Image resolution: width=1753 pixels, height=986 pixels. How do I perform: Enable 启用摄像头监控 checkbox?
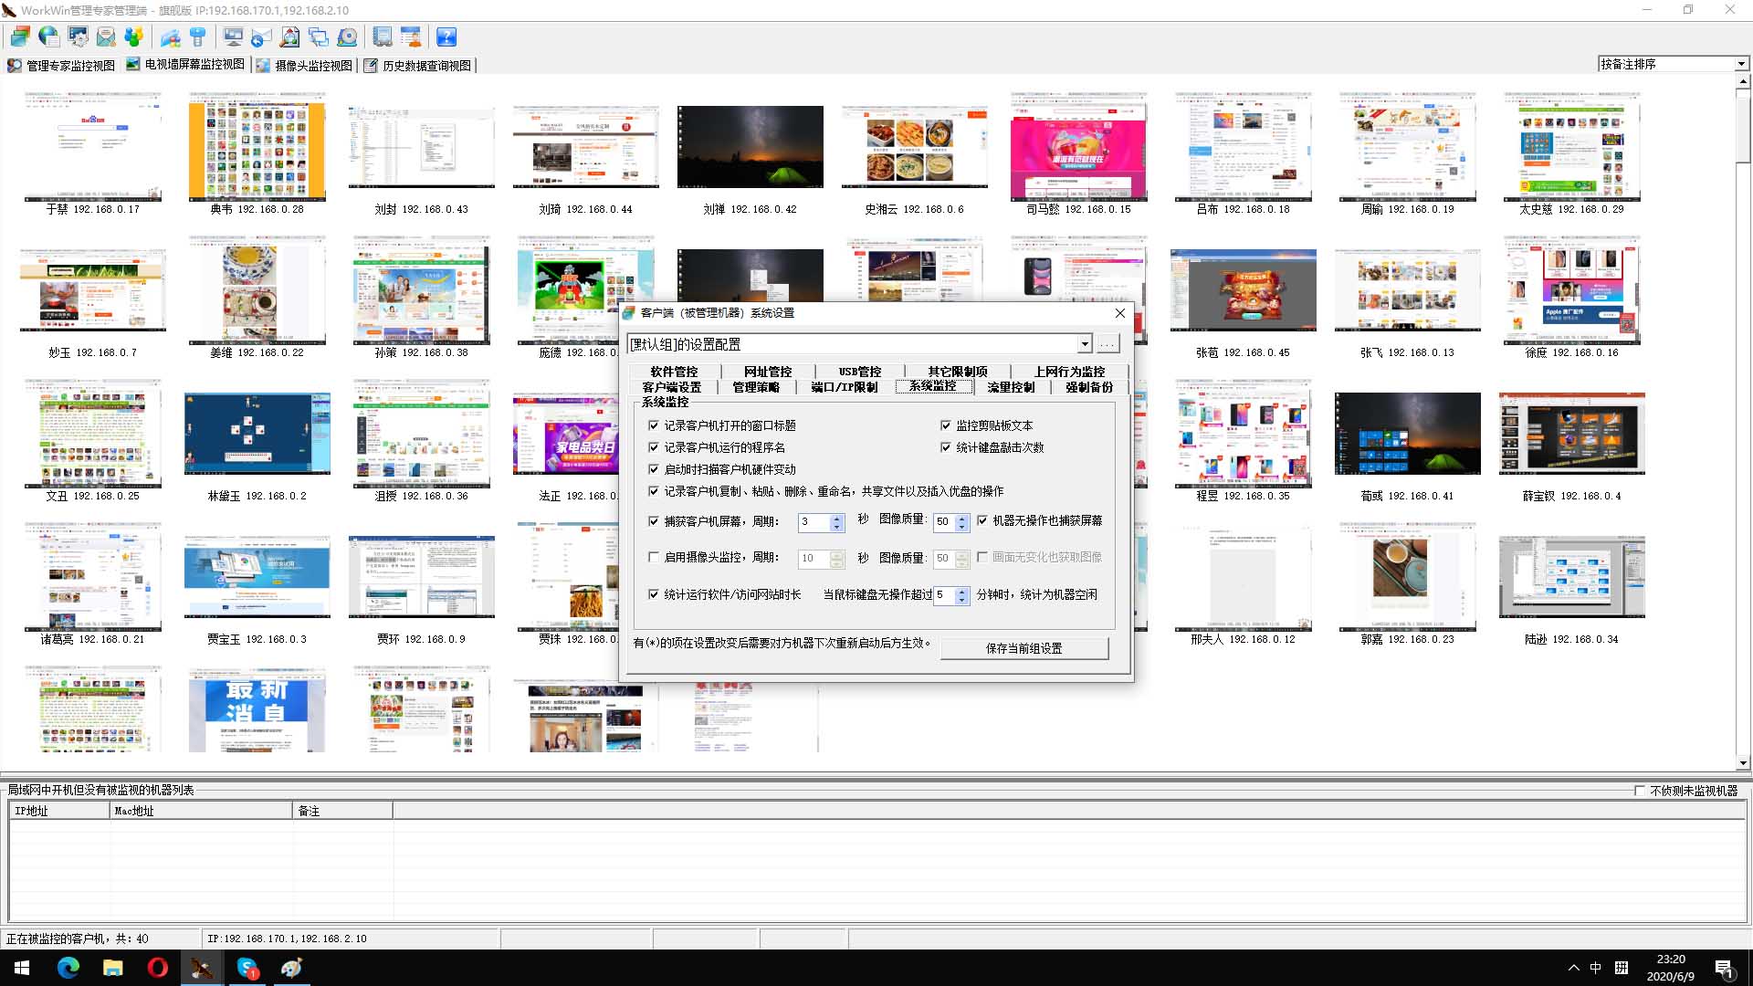coord(654,557)
